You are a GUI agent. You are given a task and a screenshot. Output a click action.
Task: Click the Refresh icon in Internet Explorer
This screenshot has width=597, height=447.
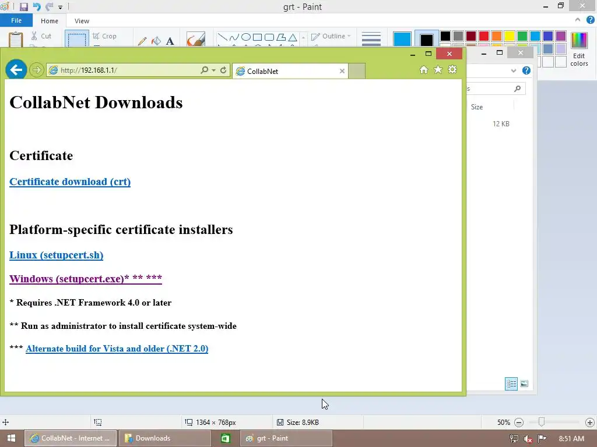223,70
